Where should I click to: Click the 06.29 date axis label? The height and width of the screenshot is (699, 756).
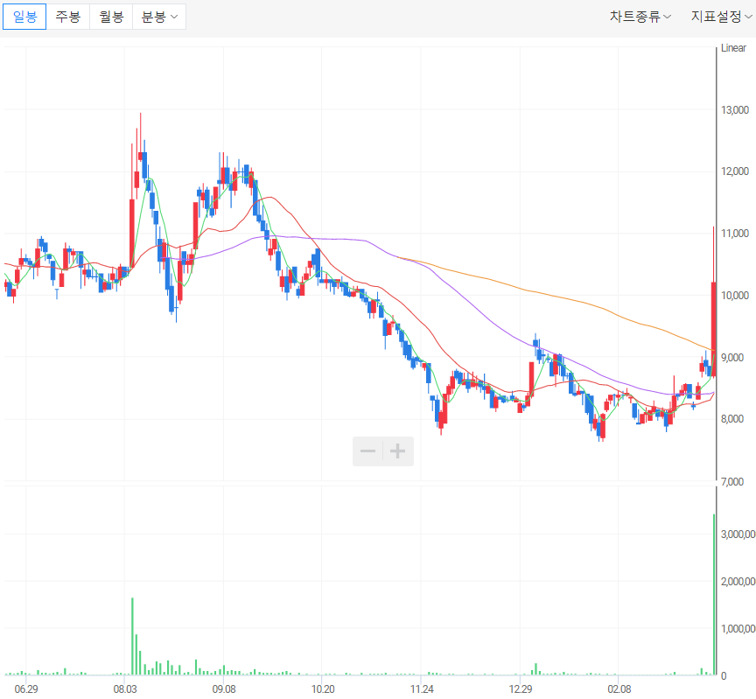point(26,689)
